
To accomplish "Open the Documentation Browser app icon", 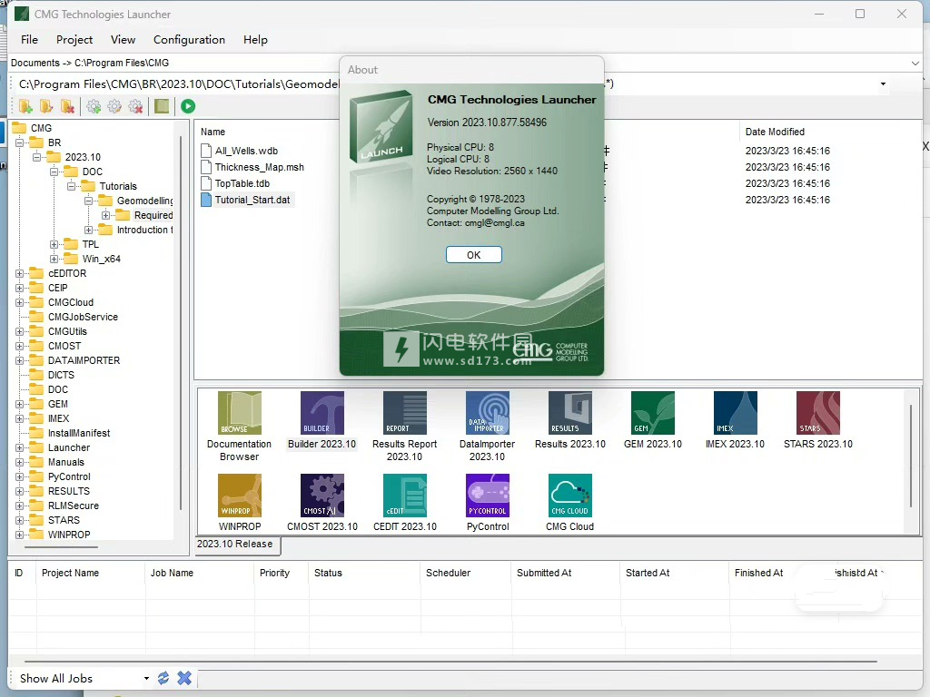I will [x=240, y=413].
